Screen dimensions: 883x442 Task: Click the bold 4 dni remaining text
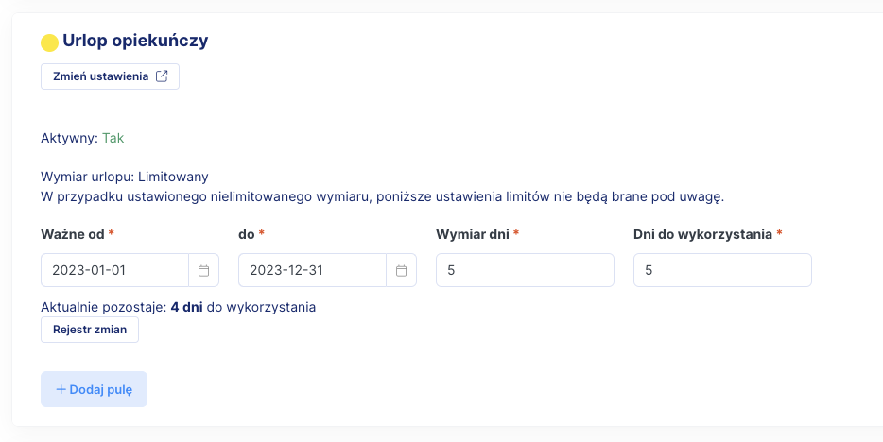(x=186, y=307)
